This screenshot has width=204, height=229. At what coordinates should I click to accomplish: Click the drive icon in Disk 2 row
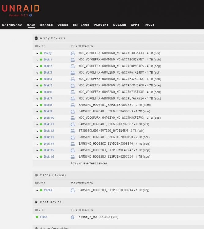(72, 66)
